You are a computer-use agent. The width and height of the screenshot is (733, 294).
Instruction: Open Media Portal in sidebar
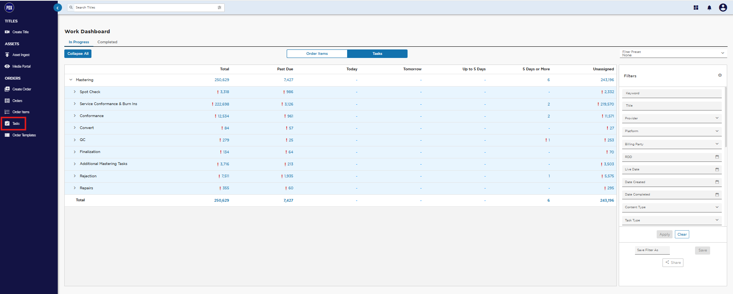(x=17, y=66)
